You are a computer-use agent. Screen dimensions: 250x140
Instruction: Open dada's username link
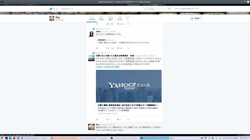coord(98,31)
